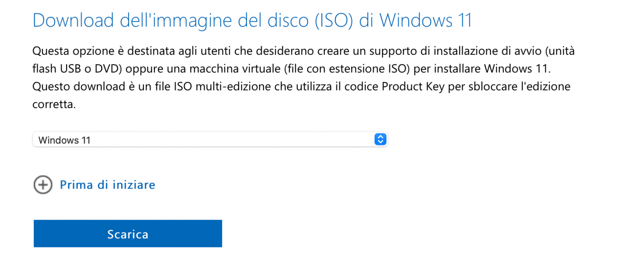Viewport: 626px width, 265px height.
Task: Open the Windows 11 edition dropdown
Action: (210, 139)
